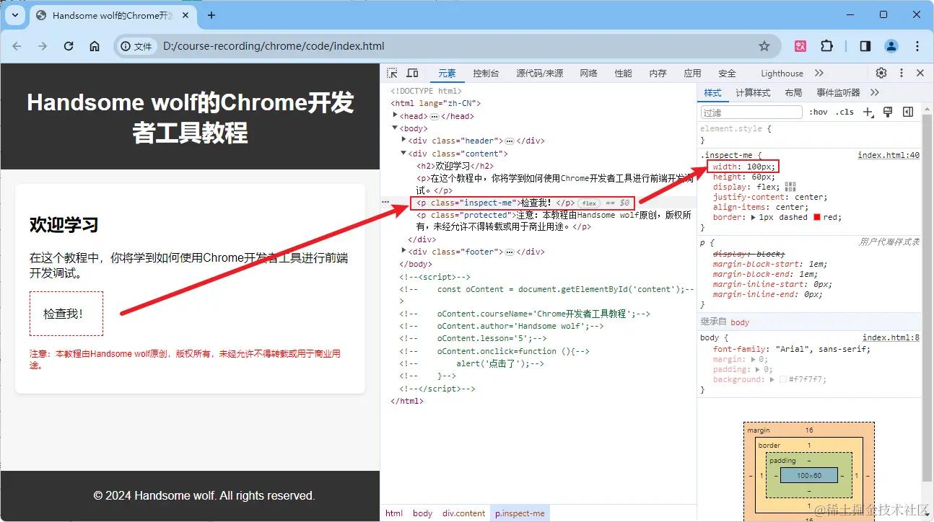Click the div.content breadcrumb

(463, 513)
